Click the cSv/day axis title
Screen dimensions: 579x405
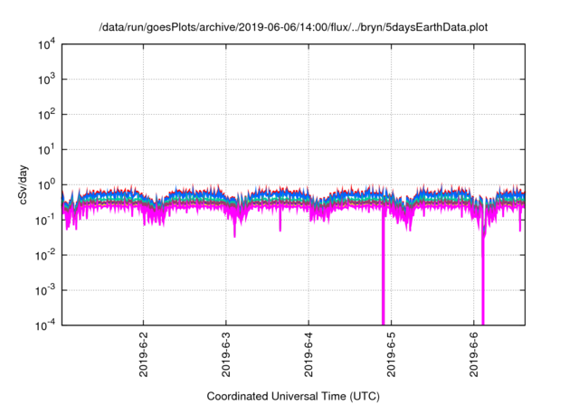click(x=23, y=185)
